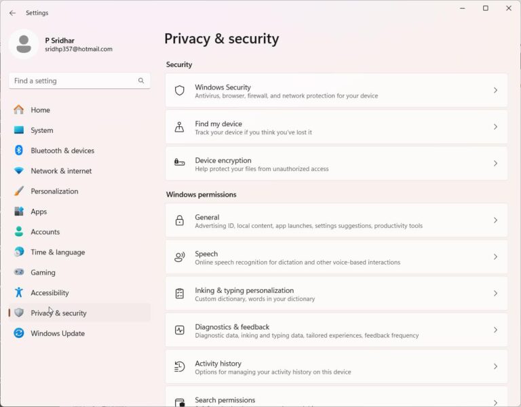Click the search magnifier icon
This screenshot has width=521, height=407.
pyautogui.click(x=141, y=81)
